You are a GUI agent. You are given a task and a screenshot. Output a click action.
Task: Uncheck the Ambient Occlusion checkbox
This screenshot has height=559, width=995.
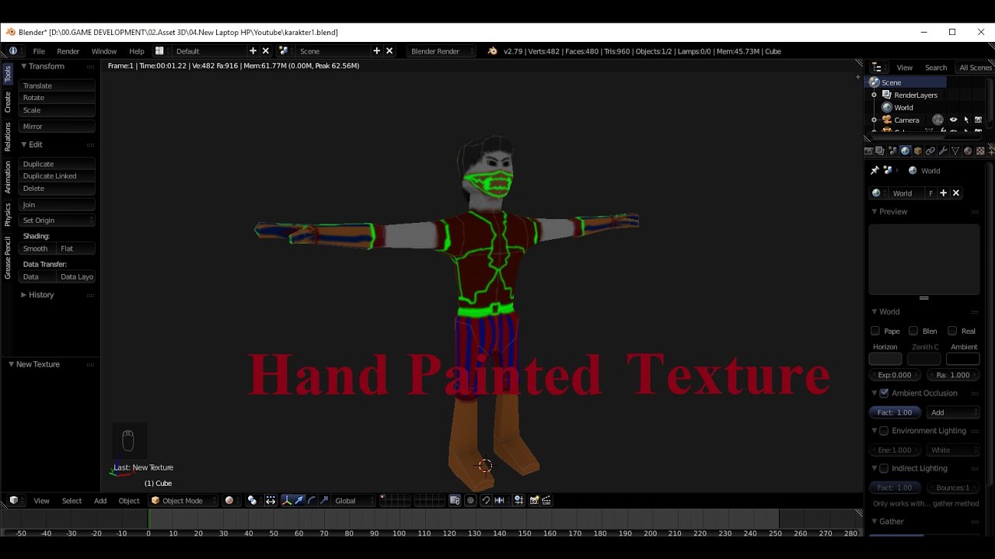click(x=884, y=393)
